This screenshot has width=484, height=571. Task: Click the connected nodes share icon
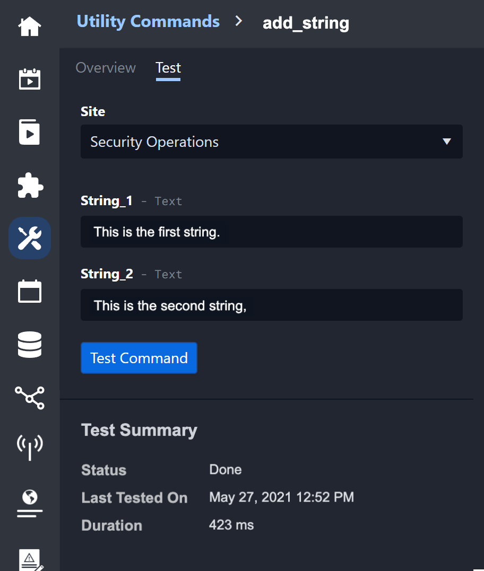coord(30,397)
